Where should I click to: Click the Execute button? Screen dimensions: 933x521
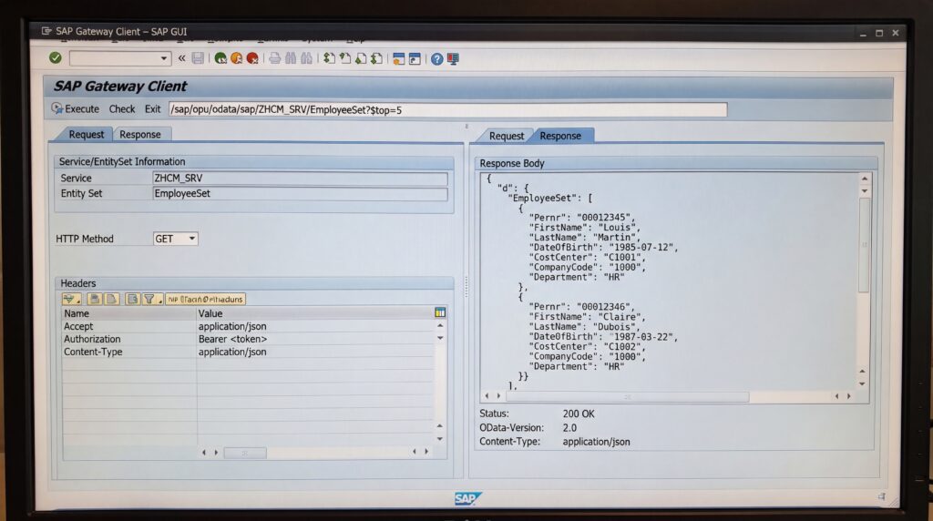pyautogui.click(x=76, y=108)
